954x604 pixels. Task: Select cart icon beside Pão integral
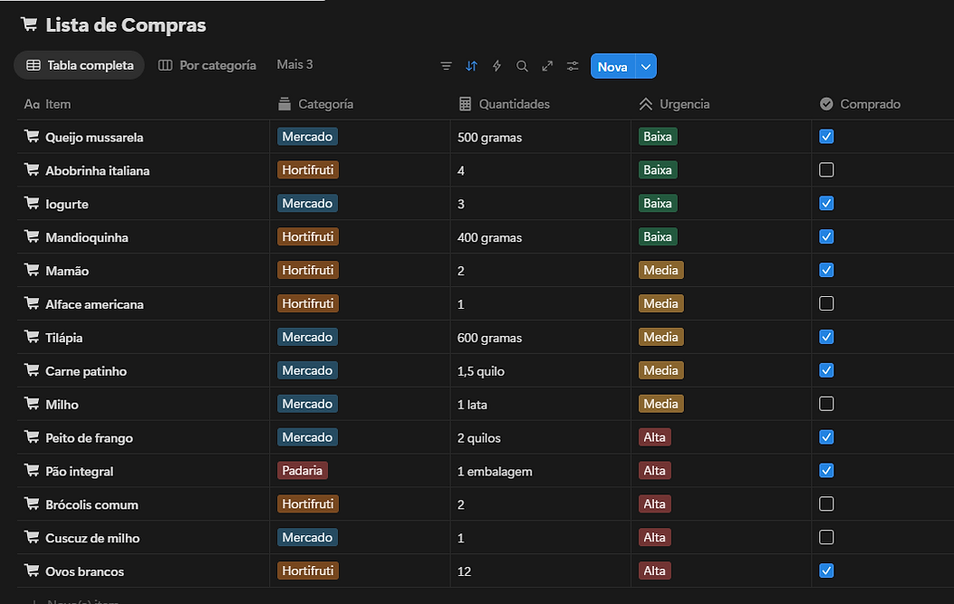pyautogui.click(x=32, y=471)
